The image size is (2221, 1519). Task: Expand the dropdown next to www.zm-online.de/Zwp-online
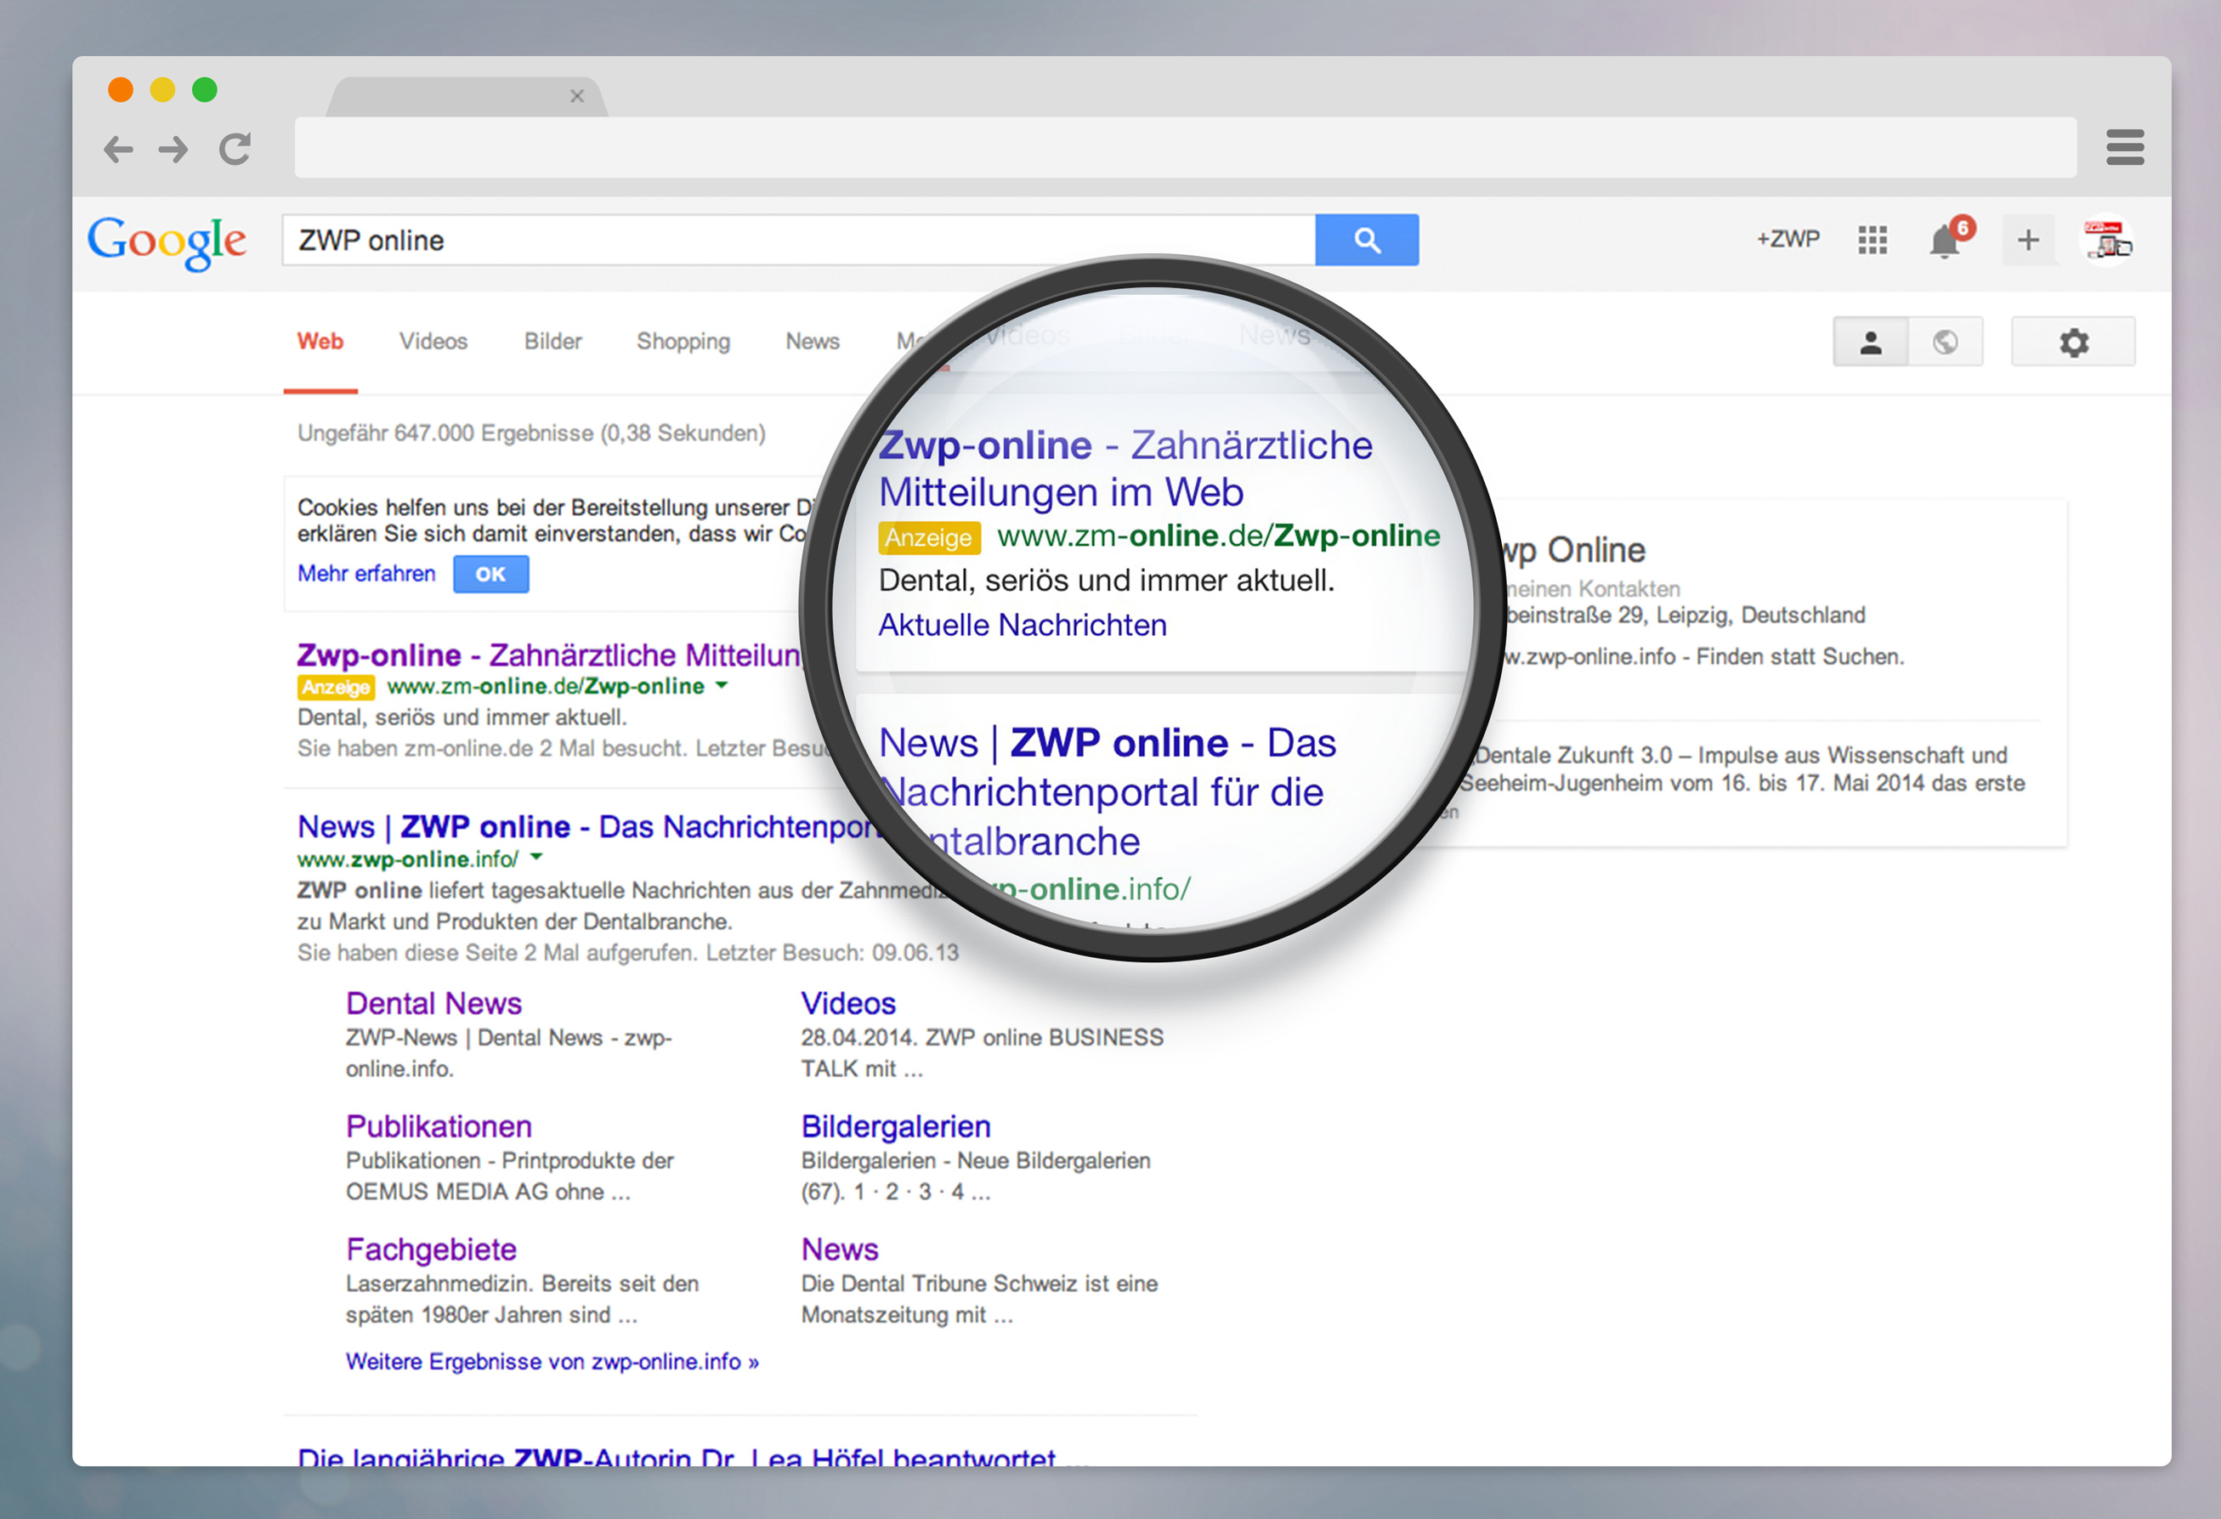[x=722, y=685]
